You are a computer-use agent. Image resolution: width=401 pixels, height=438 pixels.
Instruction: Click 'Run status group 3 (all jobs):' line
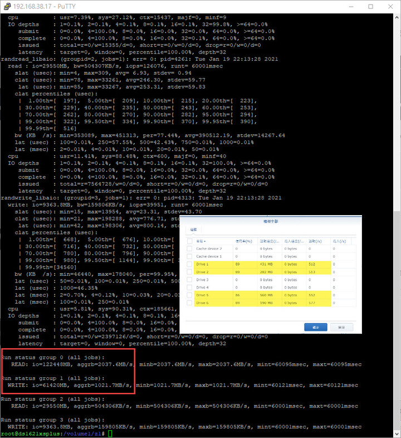(53, 420)
